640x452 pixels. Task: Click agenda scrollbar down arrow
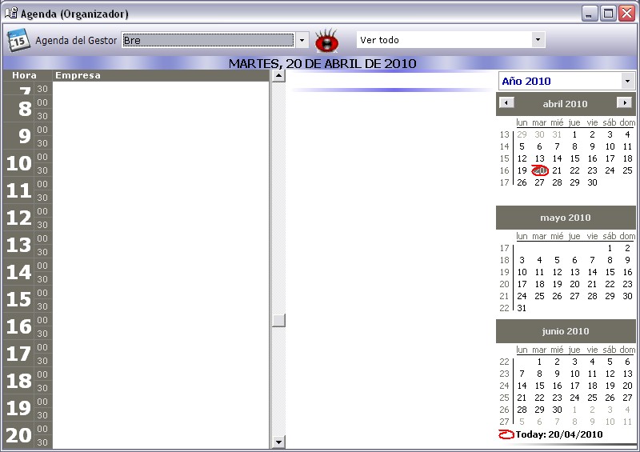(x=278, y=442)
